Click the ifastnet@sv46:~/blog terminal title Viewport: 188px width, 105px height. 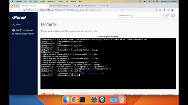pyautogui.click(x=108, y=36)
